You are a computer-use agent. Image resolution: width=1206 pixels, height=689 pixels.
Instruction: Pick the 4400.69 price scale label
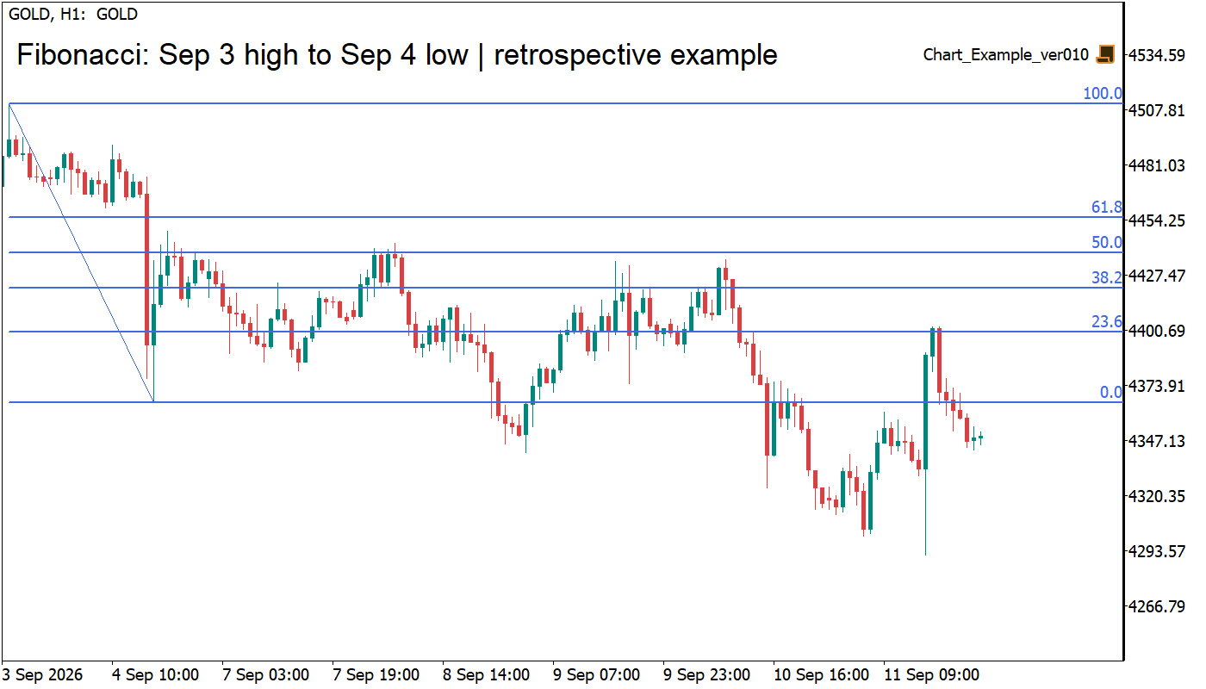(1158, 331)
